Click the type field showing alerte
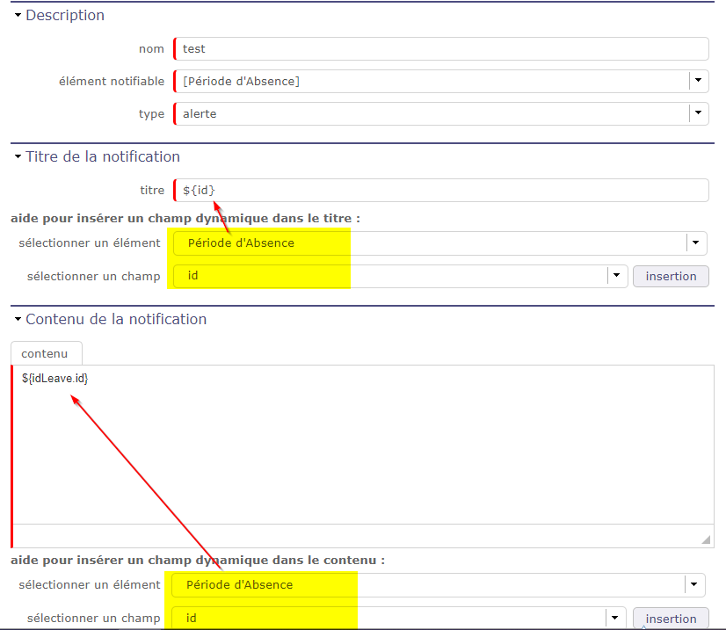The image size is (726, 630). click(431, 113)
